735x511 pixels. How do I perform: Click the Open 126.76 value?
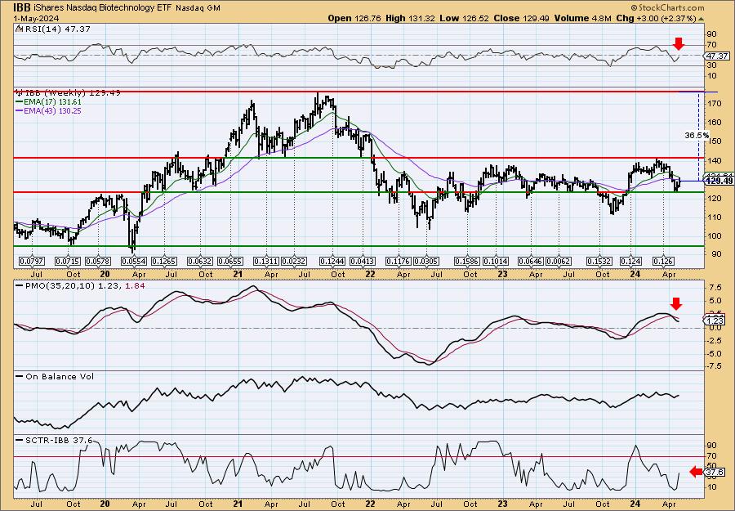click(354, 18)
